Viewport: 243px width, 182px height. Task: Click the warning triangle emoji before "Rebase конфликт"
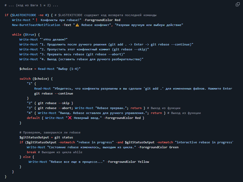(x=77, y=25)
